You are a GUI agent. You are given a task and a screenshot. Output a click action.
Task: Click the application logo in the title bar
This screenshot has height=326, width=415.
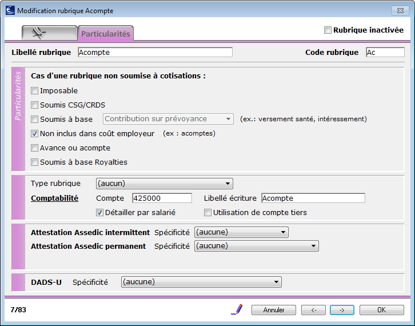(10, 11)
